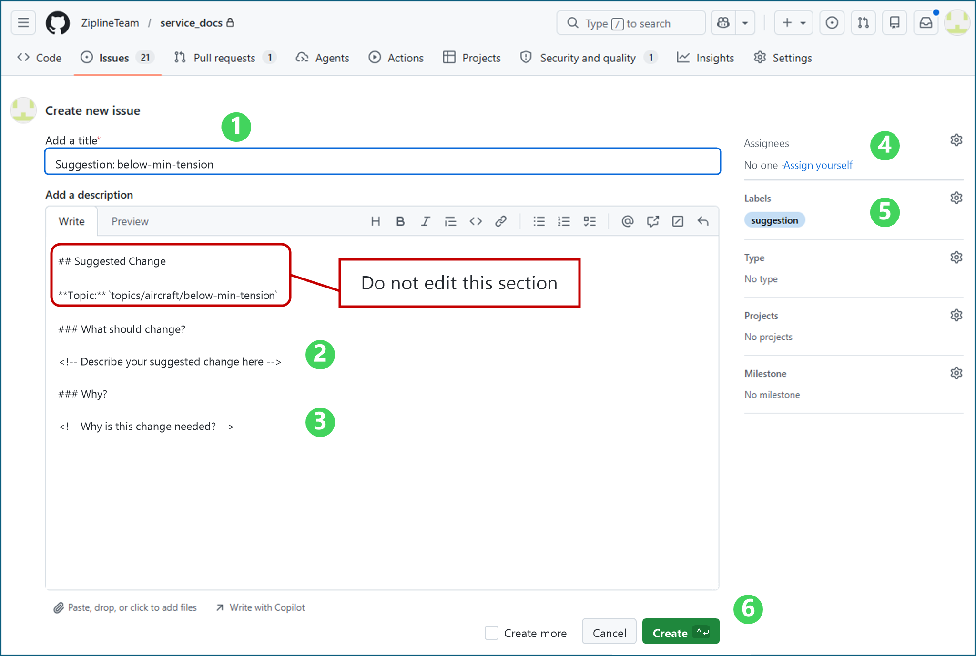Viewport: 976px width, 656px height.
Task: Select the Preview tab of the editor
Action: click(x=130, y=221)
